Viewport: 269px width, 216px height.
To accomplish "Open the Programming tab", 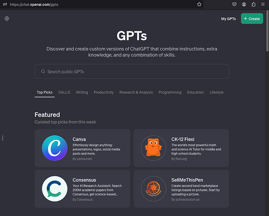I will (170, 92).
